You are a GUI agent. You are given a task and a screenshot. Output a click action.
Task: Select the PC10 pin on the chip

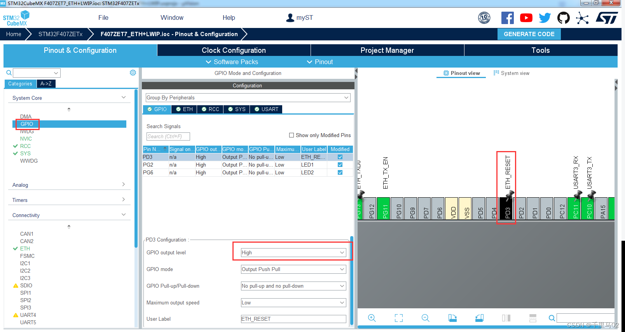(x=587, y=209)
